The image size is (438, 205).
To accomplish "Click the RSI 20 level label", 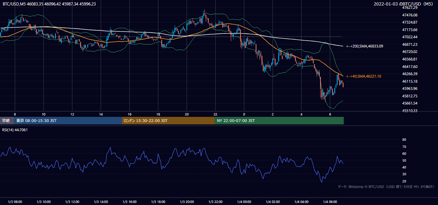I will (404, 181).
